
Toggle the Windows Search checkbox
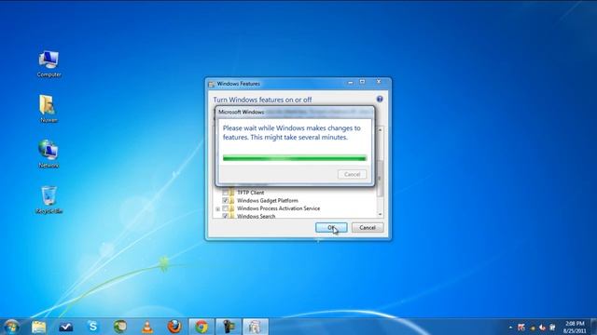pyautogui.click(x=225, y=216)
